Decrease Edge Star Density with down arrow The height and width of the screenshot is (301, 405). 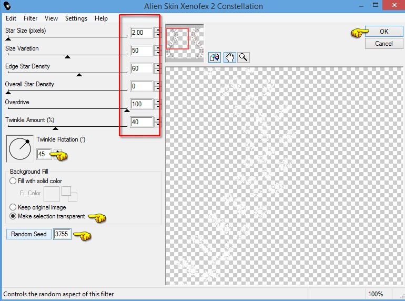158,71
